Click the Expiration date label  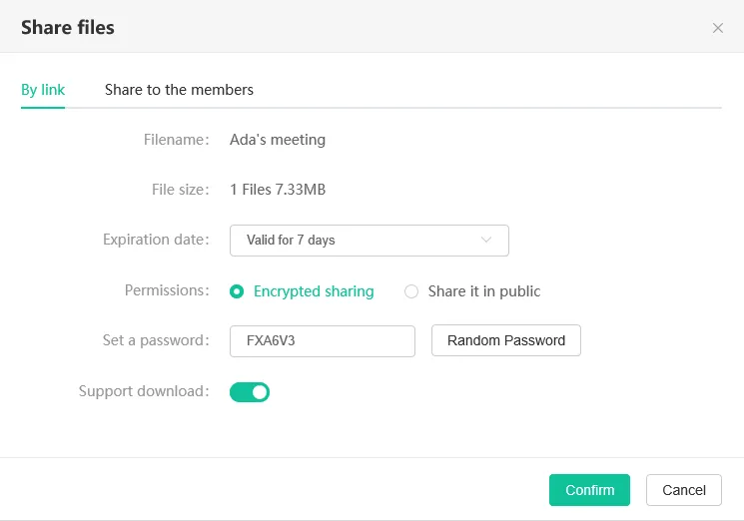[156, 240]
